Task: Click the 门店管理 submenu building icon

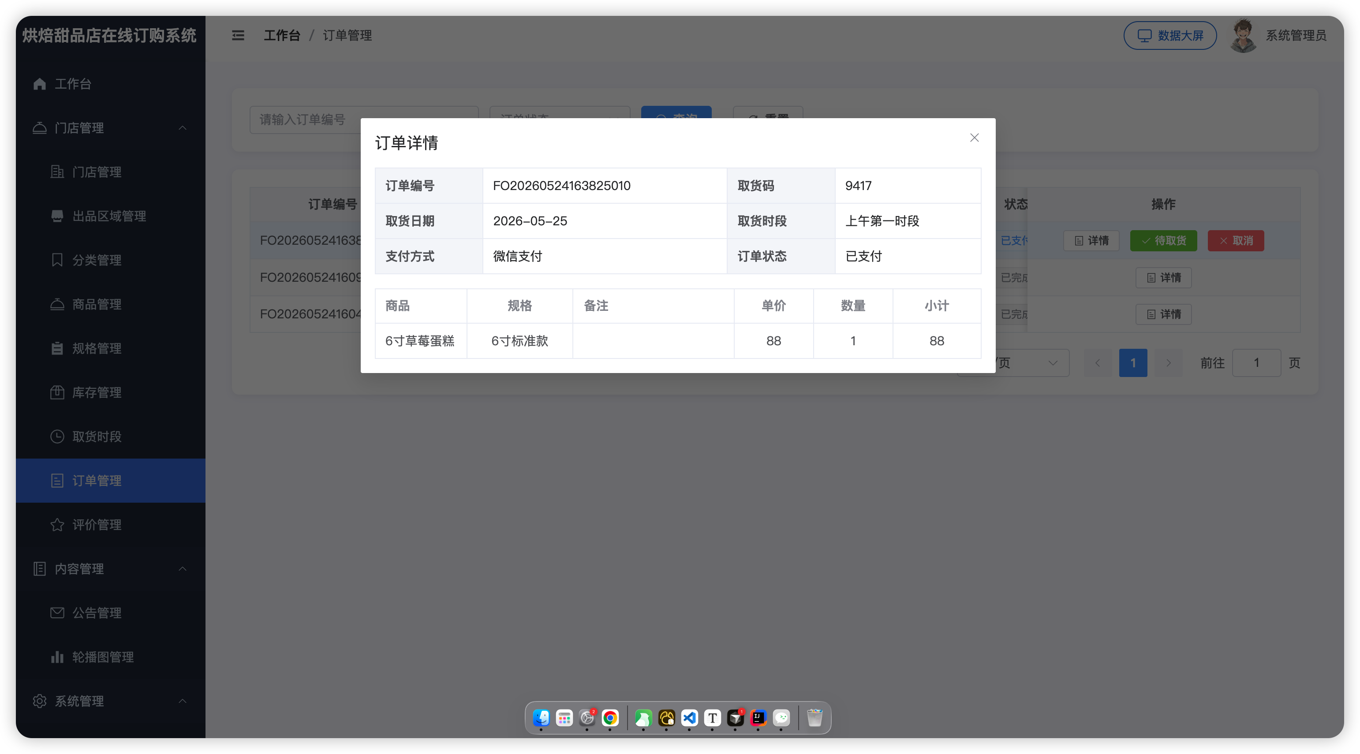Action: point(57,172)
